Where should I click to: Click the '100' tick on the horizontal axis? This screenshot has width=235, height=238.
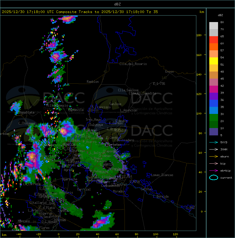pos(156,234)
